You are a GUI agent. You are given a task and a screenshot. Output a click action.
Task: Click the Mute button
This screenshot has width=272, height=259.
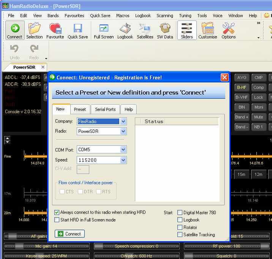[x=258, y=117]
